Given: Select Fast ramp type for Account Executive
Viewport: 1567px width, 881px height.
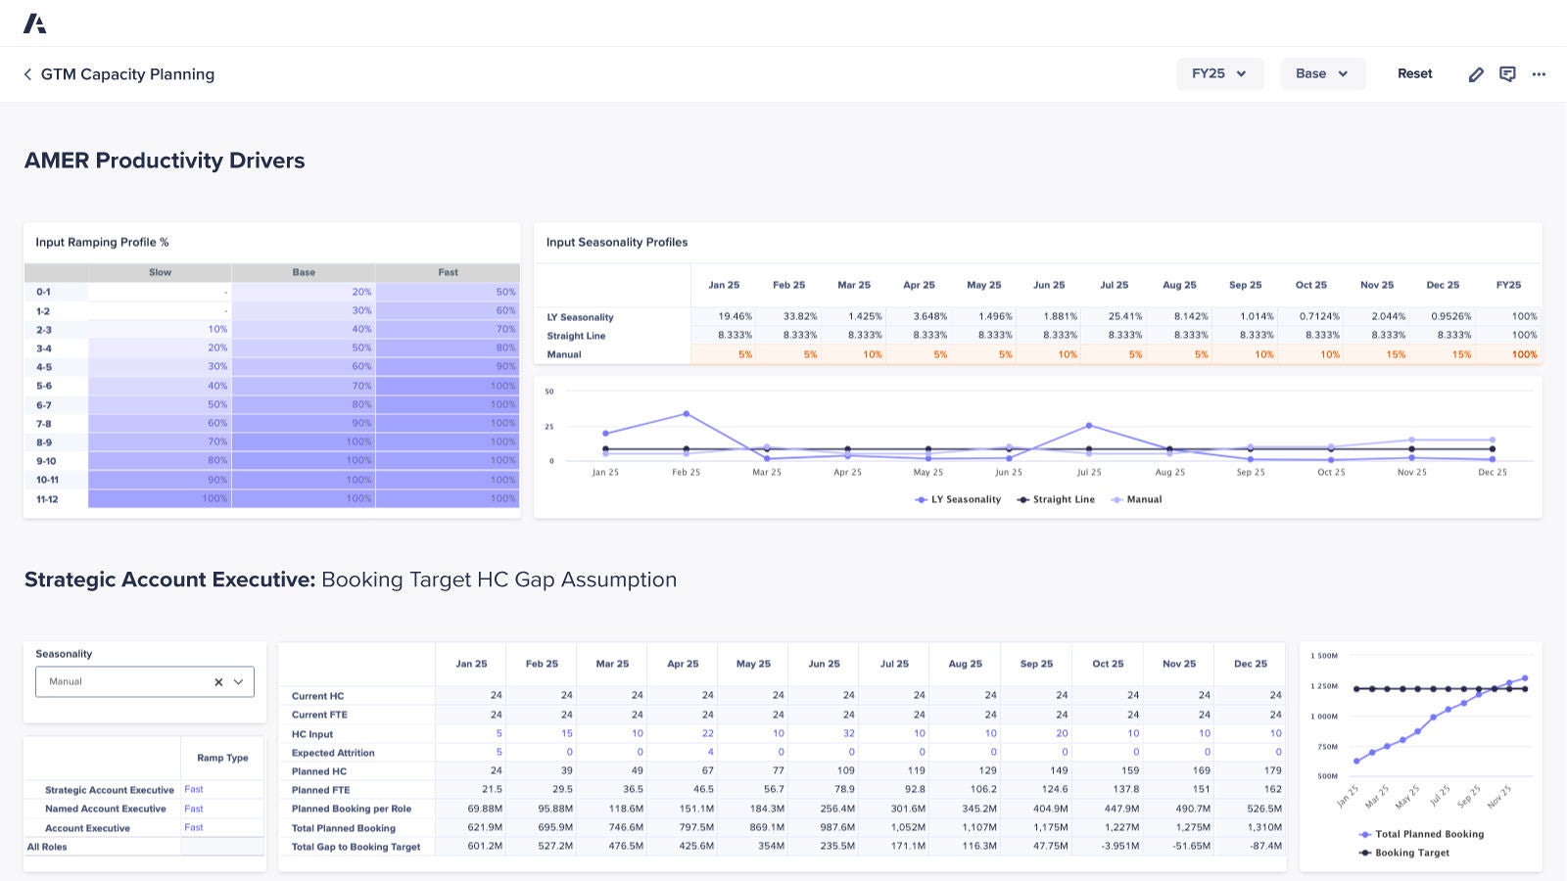Looking at the screenshot, I should [x=193, y=827].
